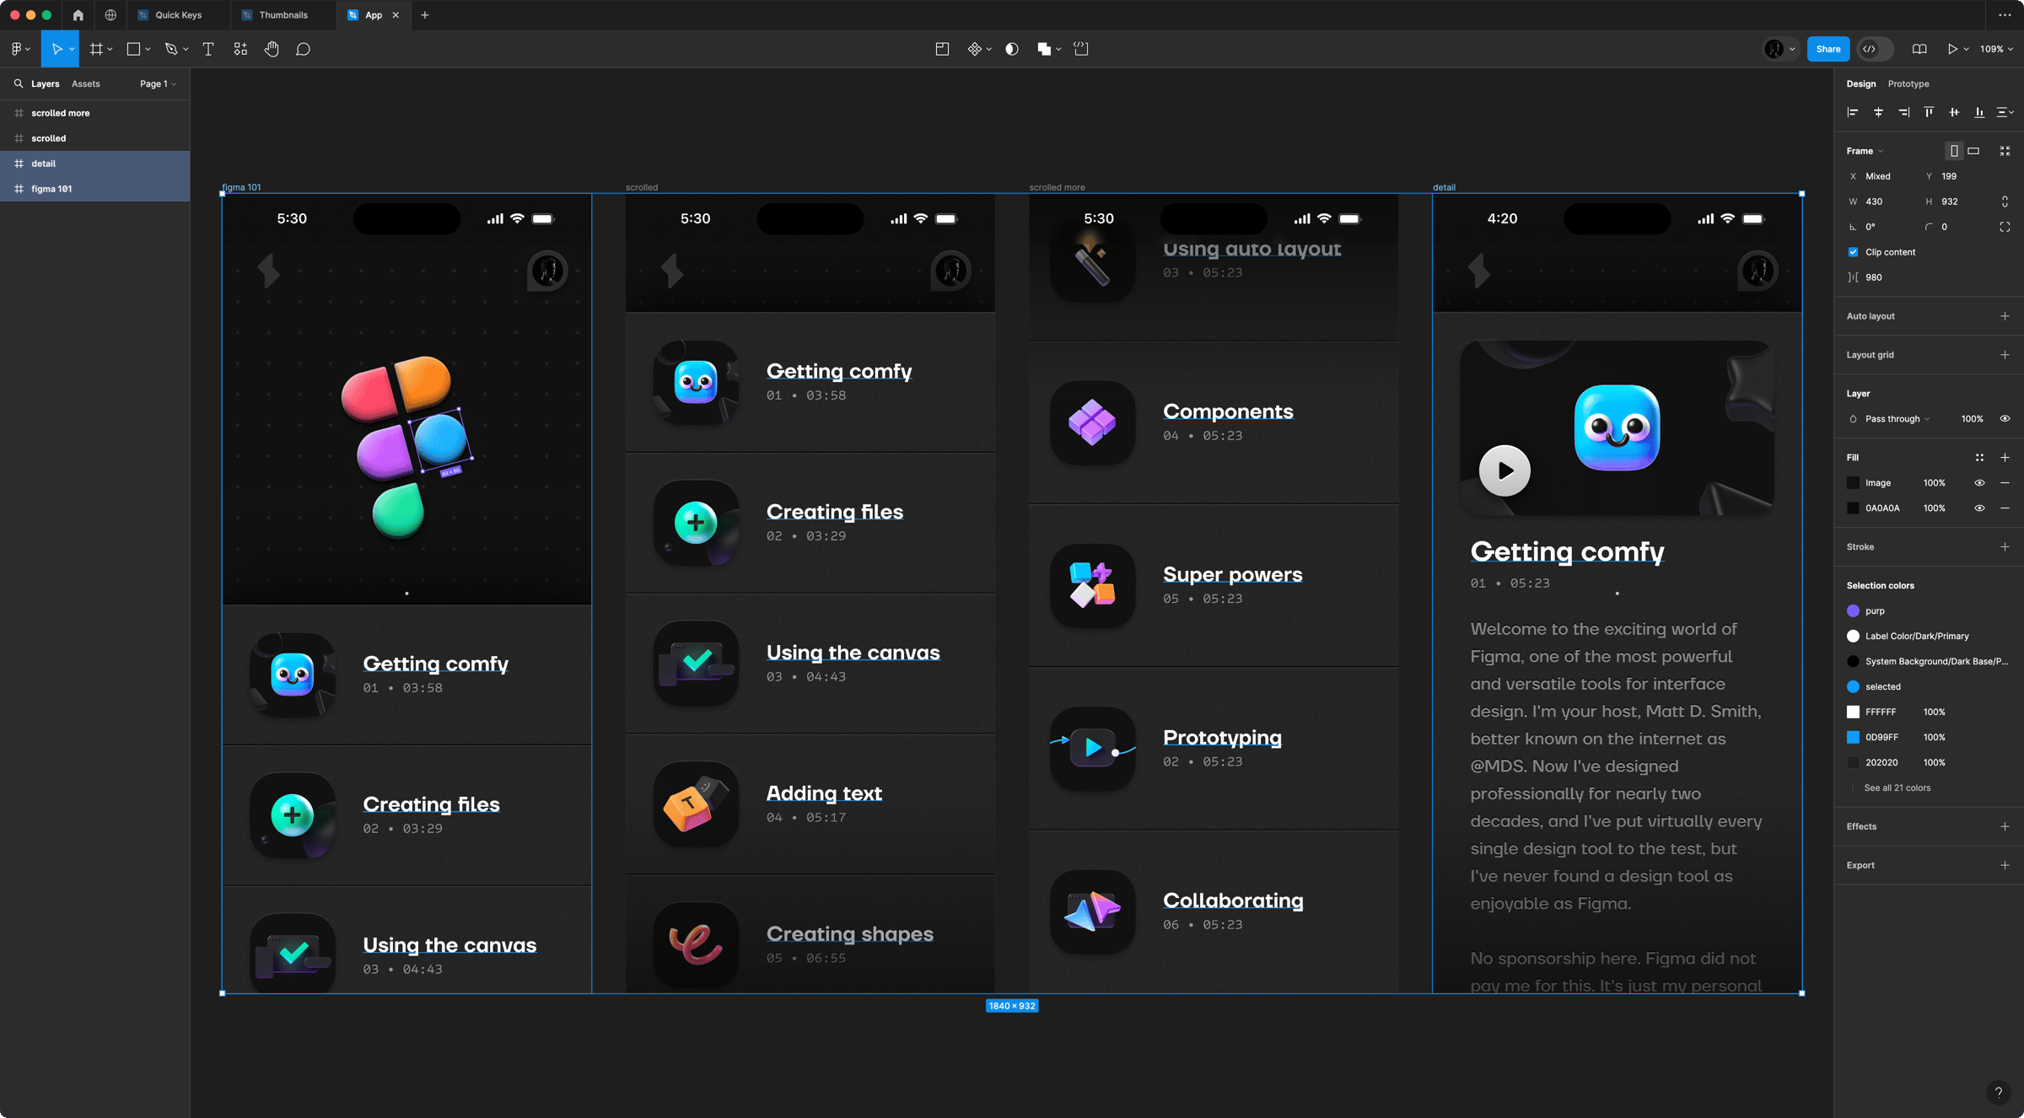This screenshot has height=1118, width=2024.
Task: Open the Resources components tool
Action: tap(240, 49)
